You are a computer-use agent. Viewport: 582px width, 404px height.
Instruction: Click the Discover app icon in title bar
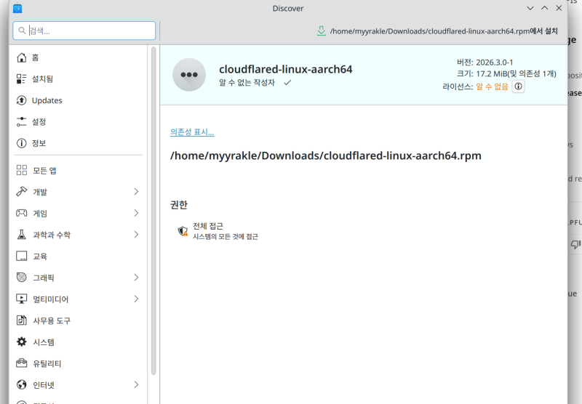17,8
